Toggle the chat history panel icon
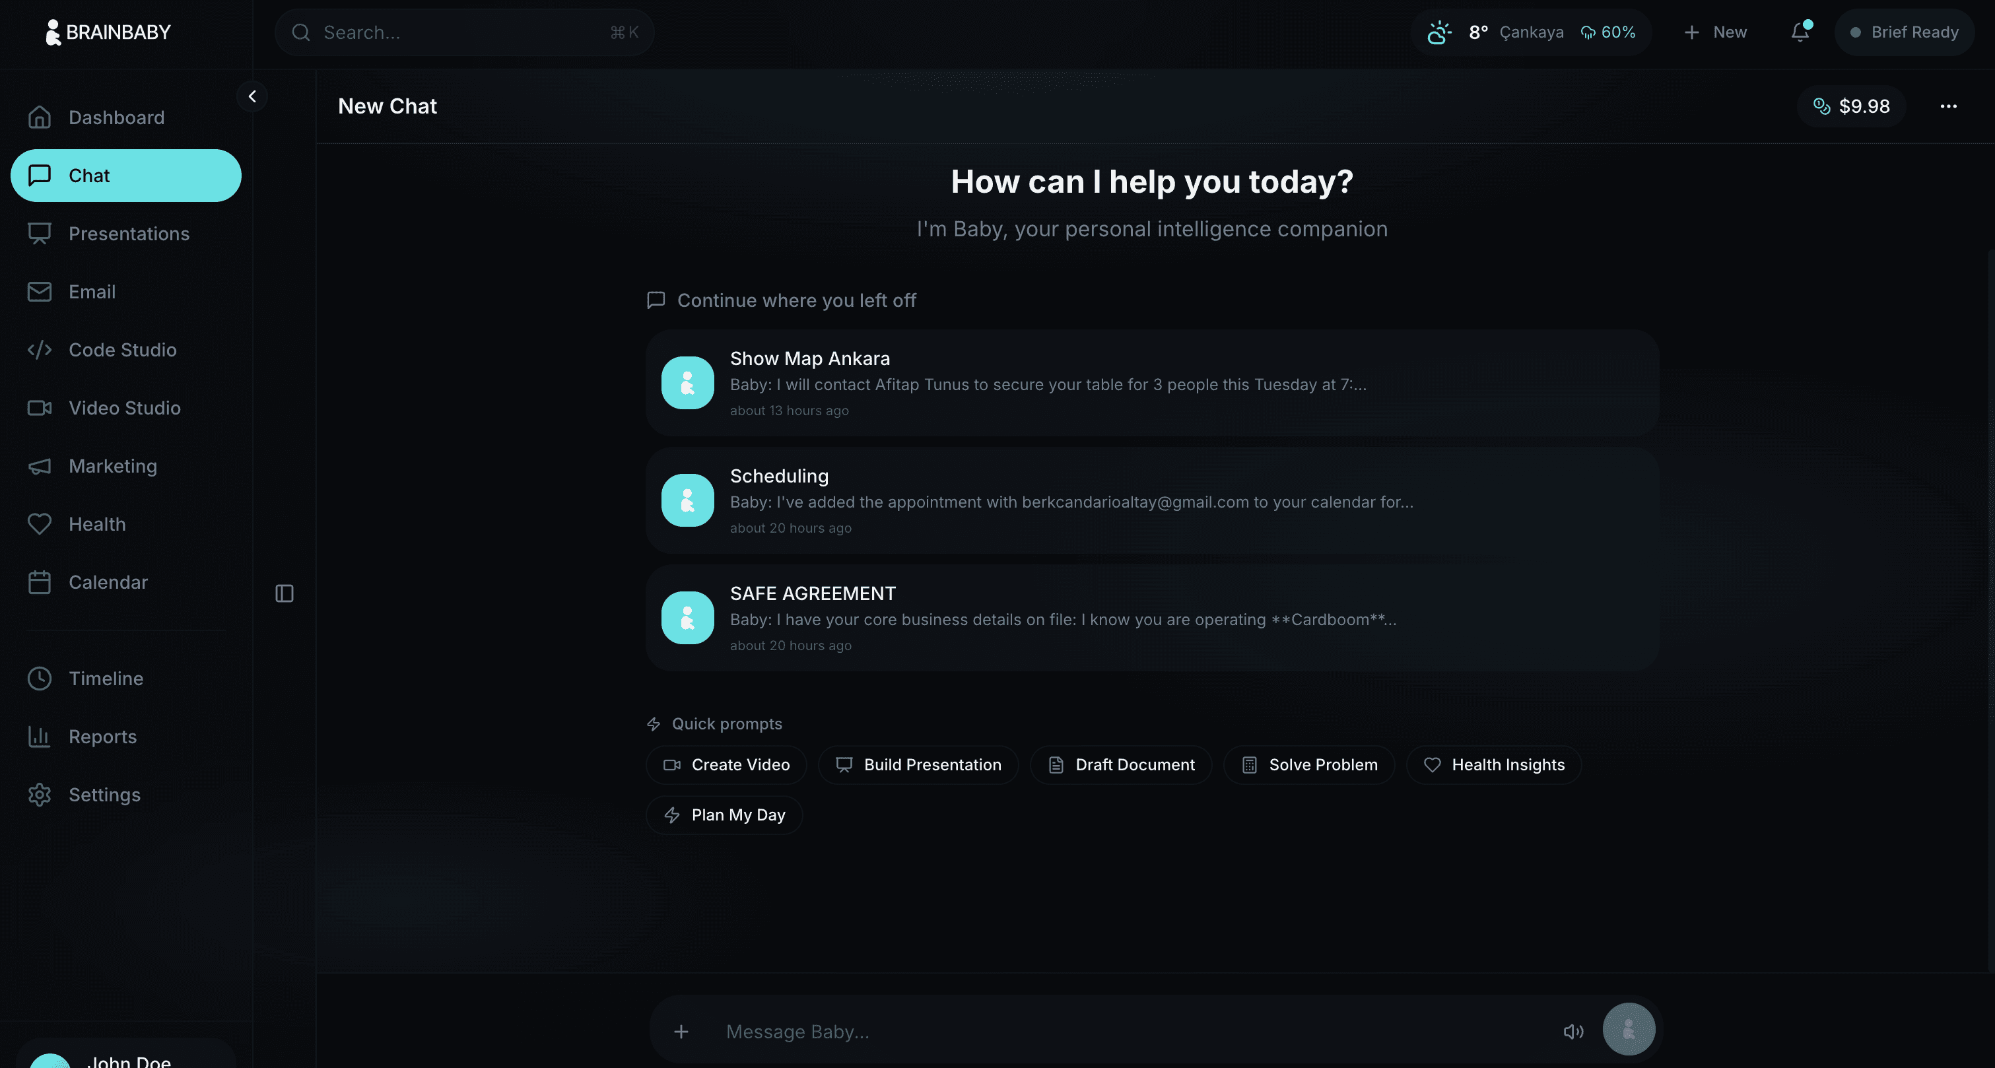The width and height of the screenshot is (1995, 1068). click(x=285, y=593)
